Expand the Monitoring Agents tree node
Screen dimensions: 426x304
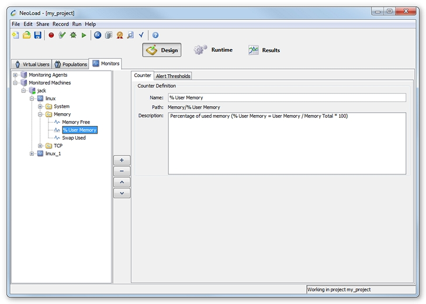[15, 75]
